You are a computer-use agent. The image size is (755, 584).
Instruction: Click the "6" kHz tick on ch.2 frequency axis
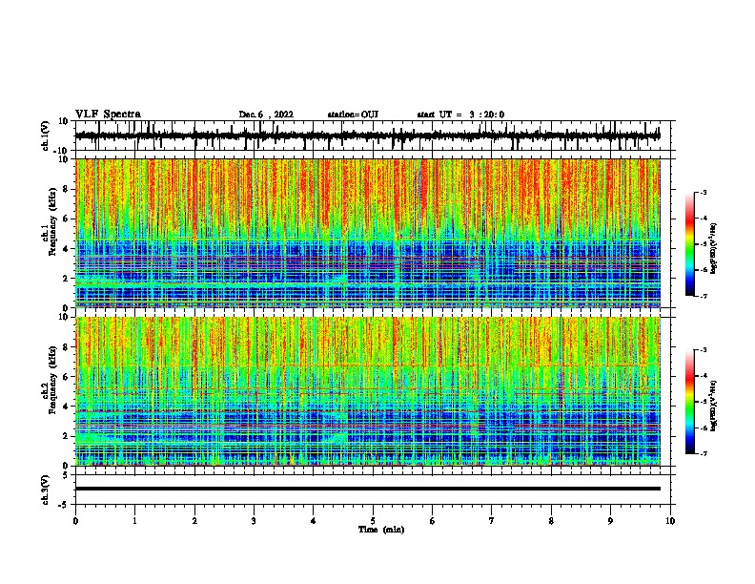point(67,377)
